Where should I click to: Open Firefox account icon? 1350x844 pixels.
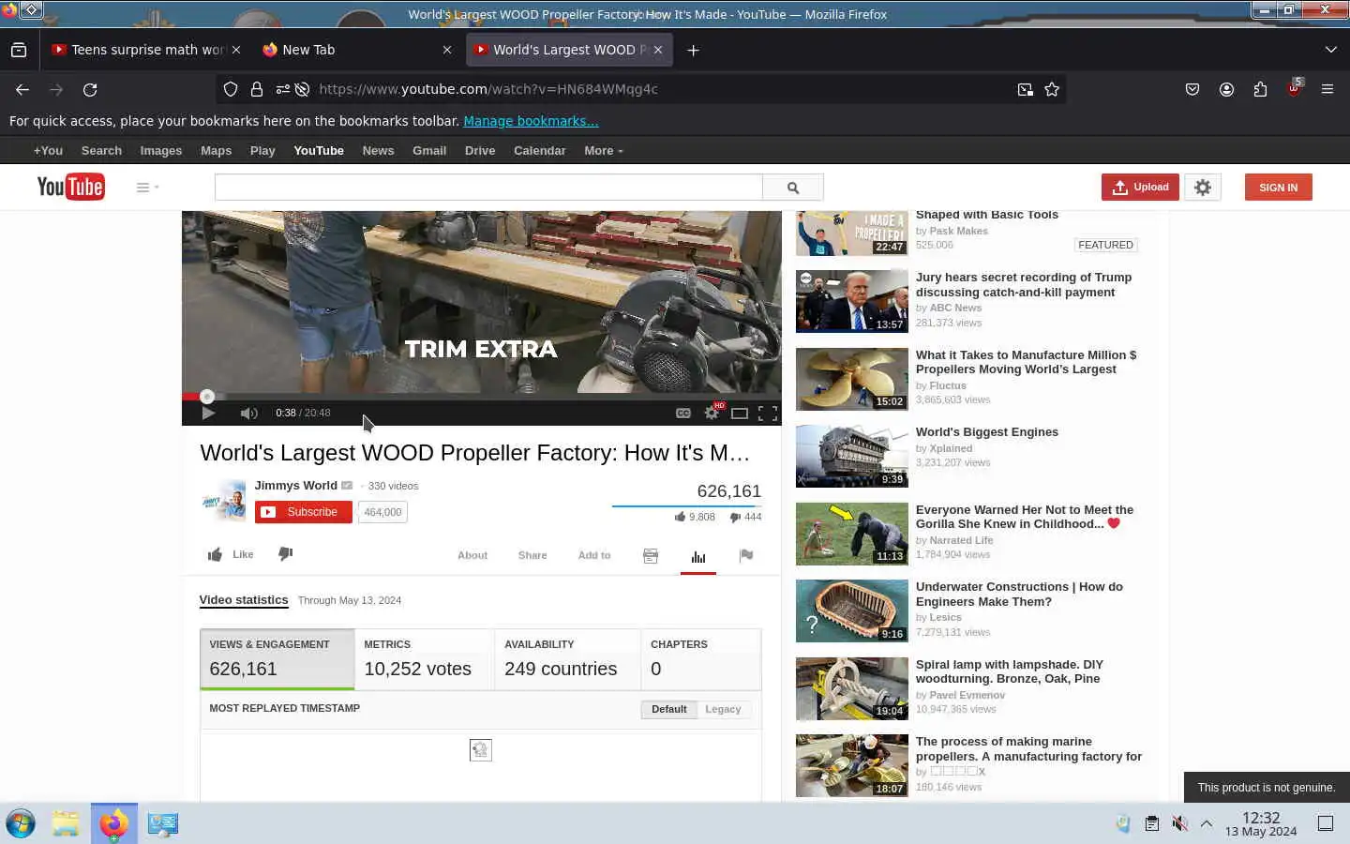click(1226, 89)
